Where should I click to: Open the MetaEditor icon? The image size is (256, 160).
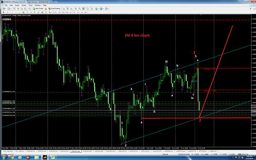click(46, 9)
